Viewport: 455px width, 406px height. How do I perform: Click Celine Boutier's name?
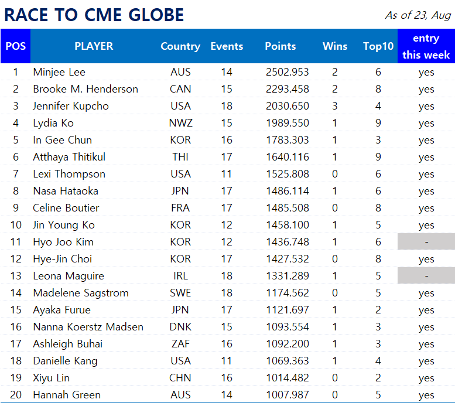click(66, 208)
